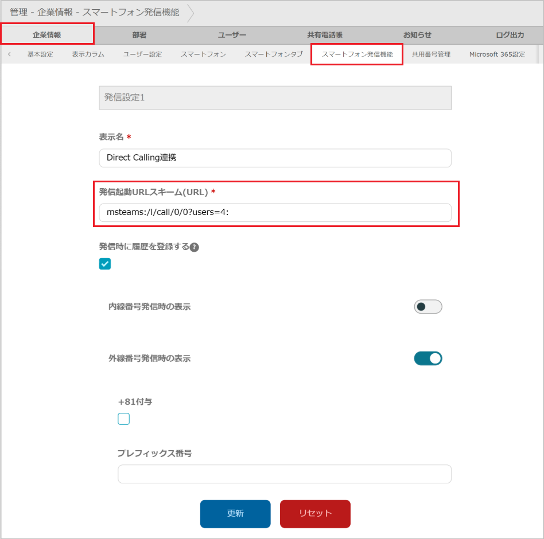Screen dimensions: 544x539
Task: Open the 企業情報 main tab
Action: [47, 34]
